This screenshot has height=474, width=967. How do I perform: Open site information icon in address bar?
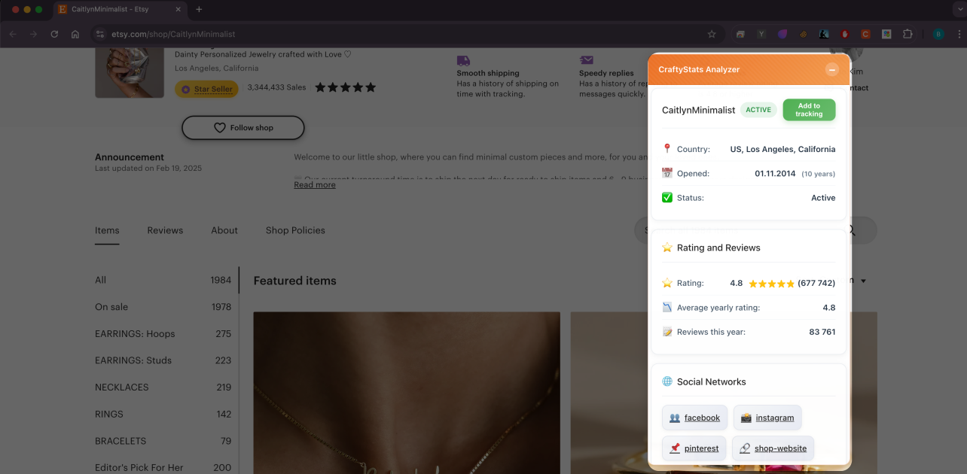101,34
